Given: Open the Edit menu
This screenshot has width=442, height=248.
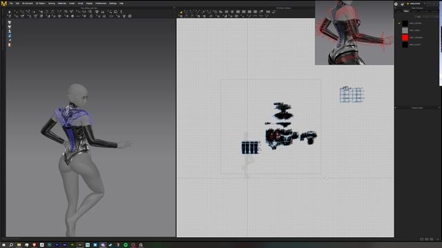Looking at the screenshot, I should click(x=17, y=3).
